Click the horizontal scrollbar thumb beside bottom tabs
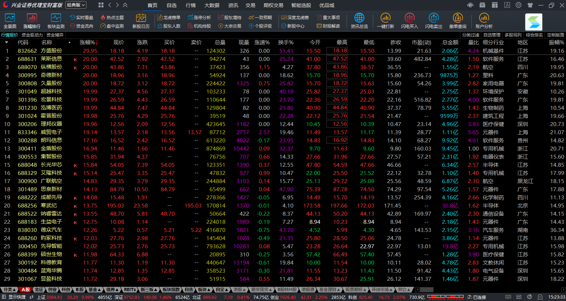The height and width of the screenshot is (301, 566). [426, 290]
